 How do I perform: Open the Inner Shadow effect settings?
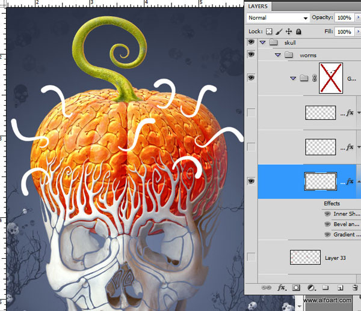tap(347, 214)
